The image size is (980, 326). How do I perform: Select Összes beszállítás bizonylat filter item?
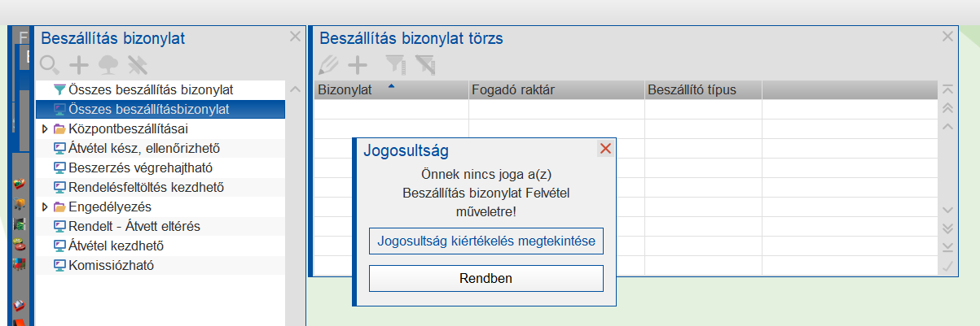(x=152, y=89)
